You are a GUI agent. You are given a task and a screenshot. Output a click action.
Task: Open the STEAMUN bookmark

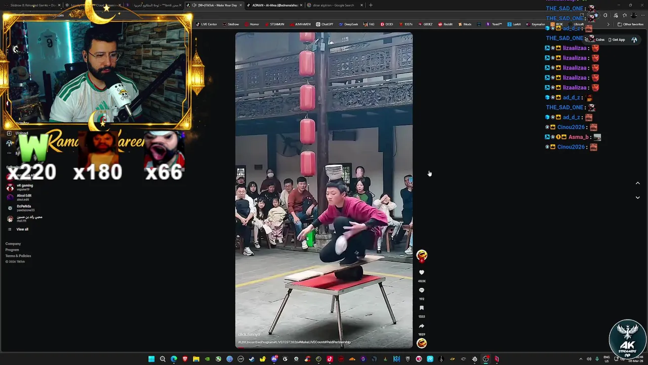[274, 24]
